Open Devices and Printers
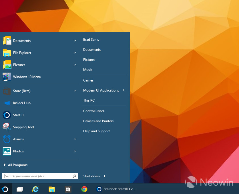Image resolution: width=239 pixels, height=194 pixels. click(x=98, y=121)
